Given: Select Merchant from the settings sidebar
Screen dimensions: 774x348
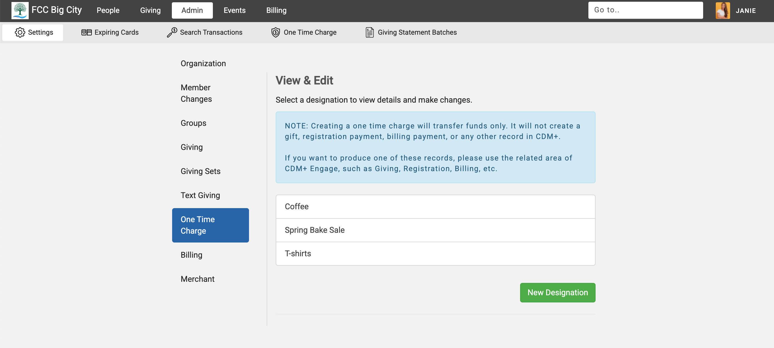Looking at the screenshot, I should 197,279.
